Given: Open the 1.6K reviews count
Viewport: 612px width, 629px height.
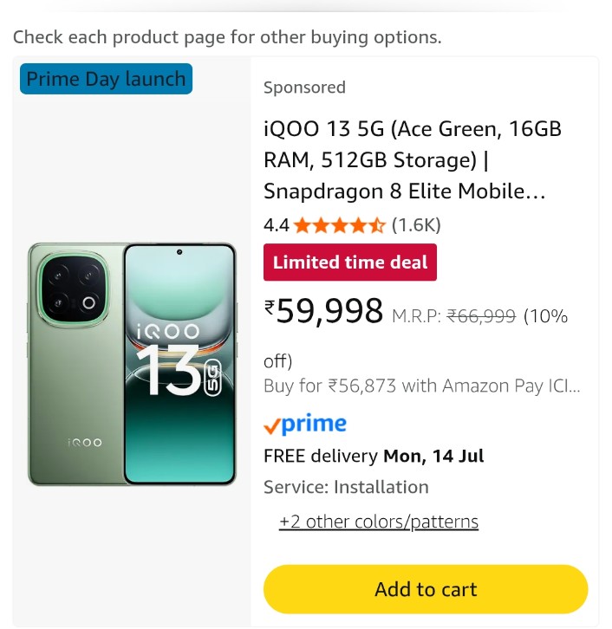Looking at the screenshot, I should pos(416,225).
